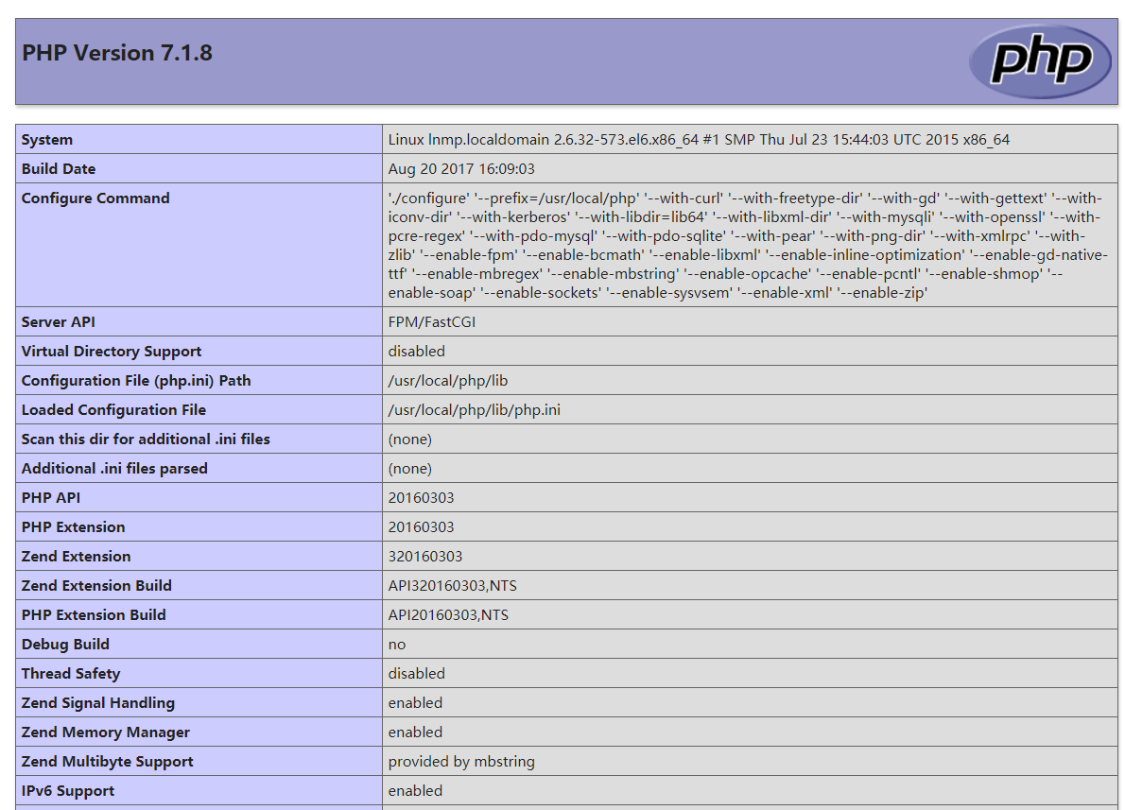Viewport: 1125px width, 810px height.
Task: Click the PHP API value 20160303
Action: tap(421, 498)
